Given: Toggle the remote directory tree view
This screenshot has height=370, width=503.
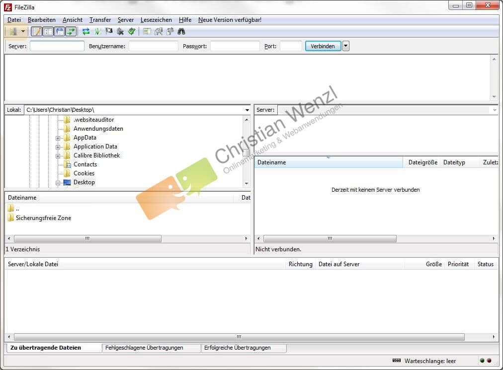Looking at the screenshot, I should (60, 31).
